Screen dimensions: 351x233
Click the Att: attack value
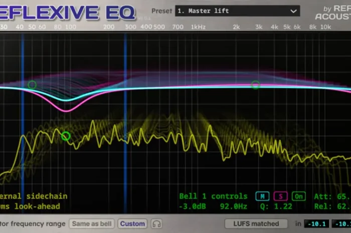pyautogui.click(x=332, y=196)
